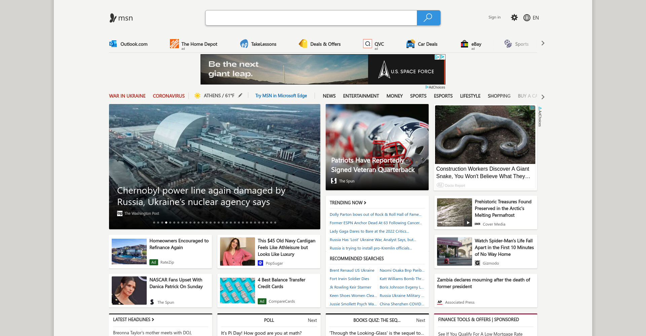Click the TakeLessons icon
Viewport: 646px width, 336px height.
(244, 44)
